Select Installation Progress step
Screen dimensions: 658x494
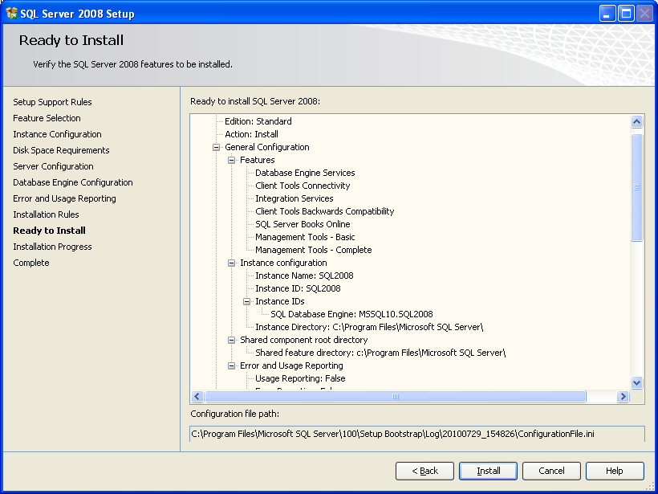coord(52,247)
